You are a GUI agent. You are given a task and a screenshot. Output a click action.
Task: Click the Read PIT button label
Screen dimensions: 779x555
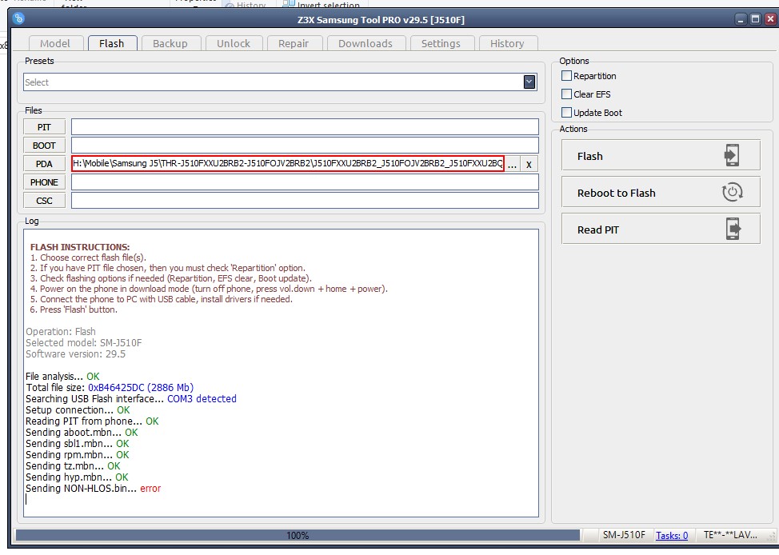coord(597,230)
